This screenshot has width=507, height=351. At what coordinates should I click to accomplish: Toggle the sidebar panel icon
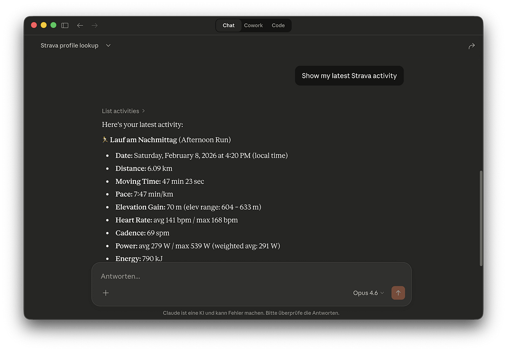coord(65,25)
